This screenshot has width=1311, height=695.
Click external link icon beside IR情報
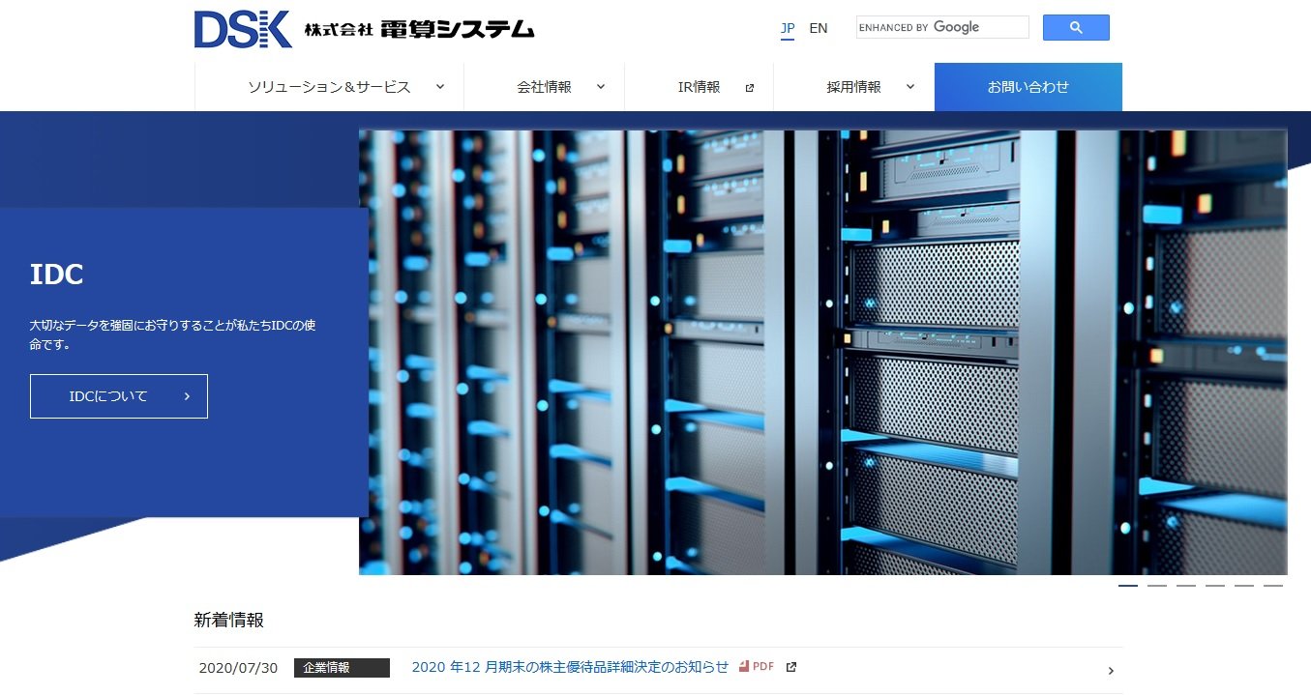coord(749,88)
